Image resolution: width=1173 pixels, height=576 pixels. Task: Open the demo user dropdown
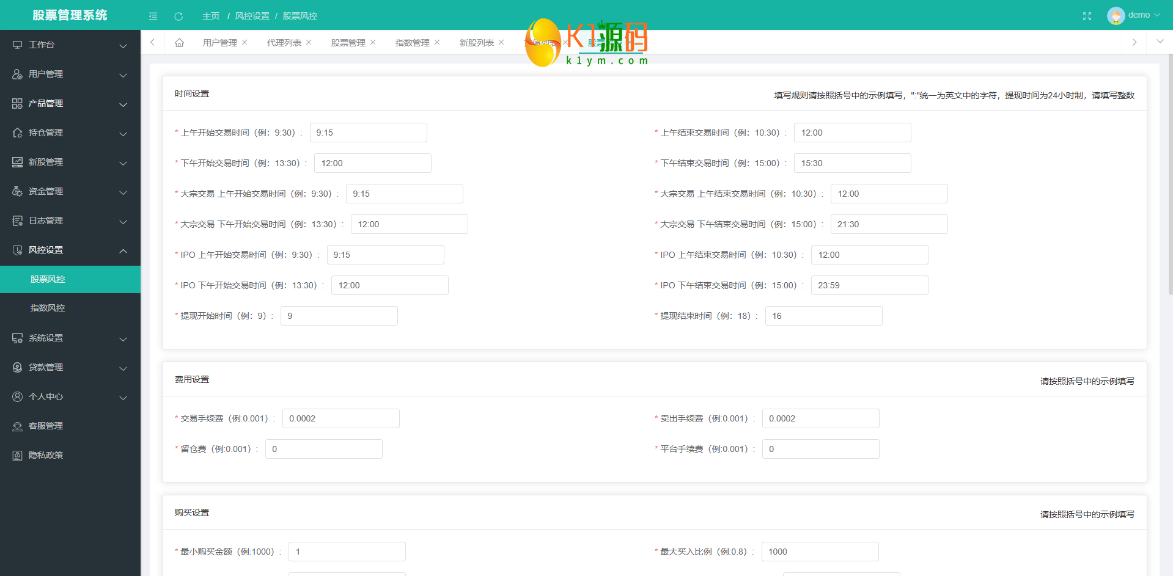tap(1134, 15)
